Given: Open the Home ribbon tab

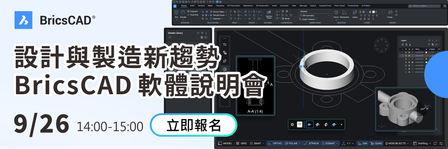Looking at the screenshot, I should pyautogui.click(x=184, y=6).
